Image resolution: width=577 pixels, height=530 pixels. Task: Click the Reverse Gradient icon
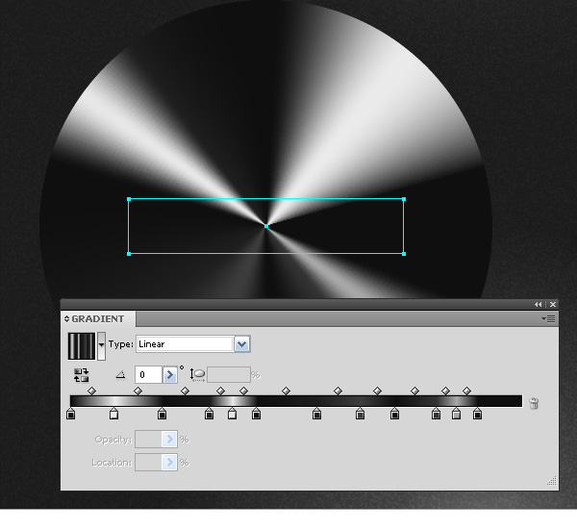tap(82, 375)
